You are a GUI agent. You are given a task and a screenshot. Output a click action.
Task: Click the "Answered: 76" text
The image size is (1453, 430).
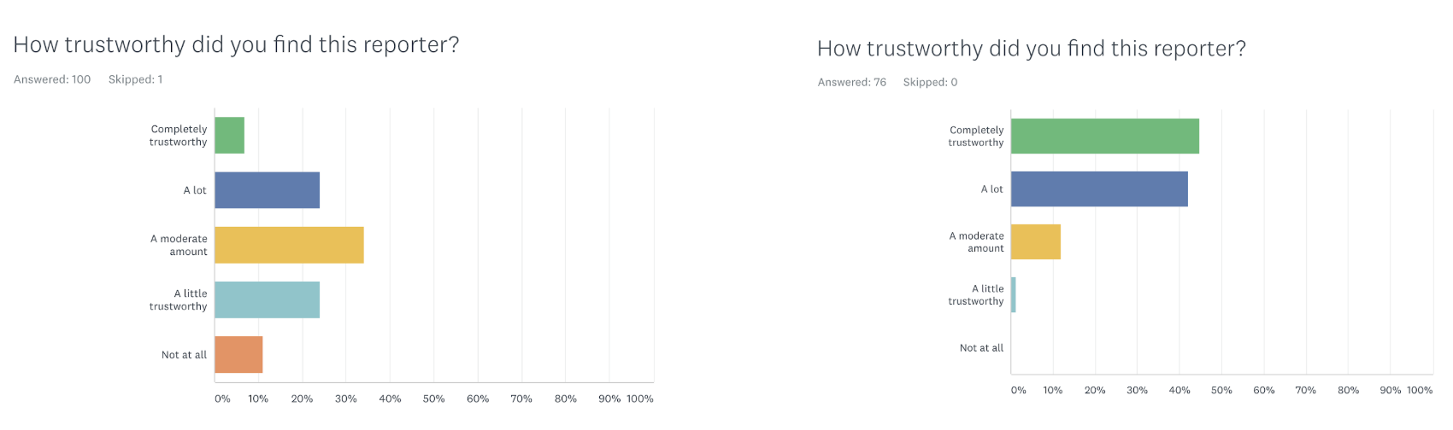[851, 83]
